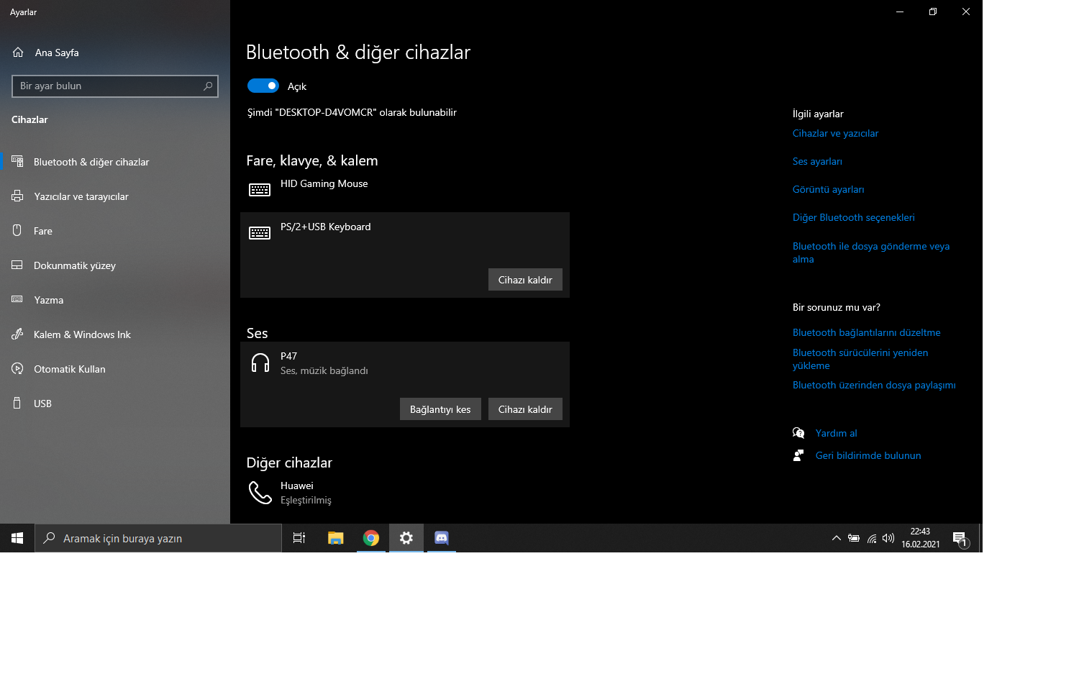The height and width of the screenshot is (679, 1079).
Task: Focus the taskbar search box
Action: click(x=158, y=538)
